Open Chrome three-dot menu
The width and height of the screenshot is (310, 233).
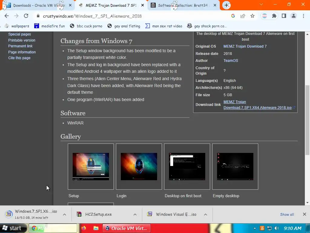303,16
